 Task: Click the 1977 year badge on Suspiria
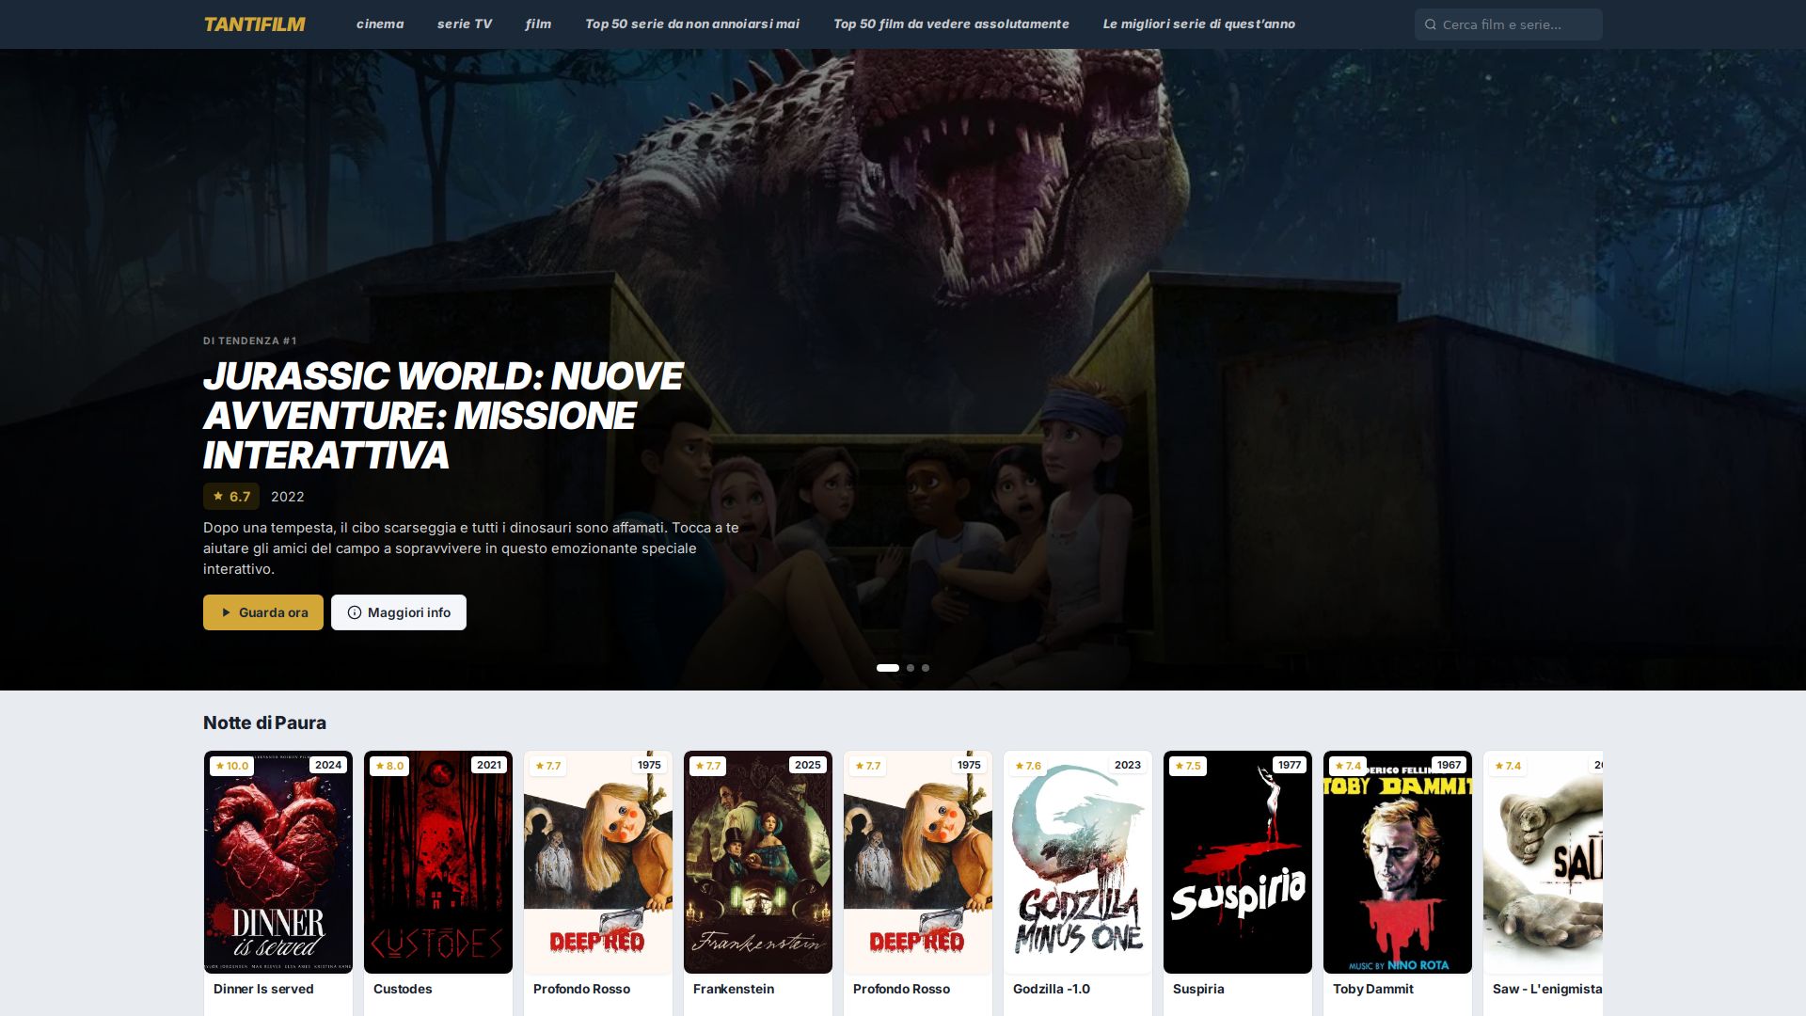1290,765
